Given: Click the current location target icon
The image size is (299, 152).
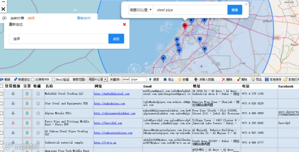Looking at the screenshot, I should pos(4,18).
